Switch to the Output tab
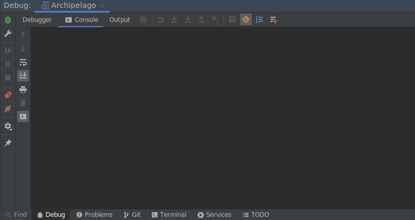 point(119,20)
